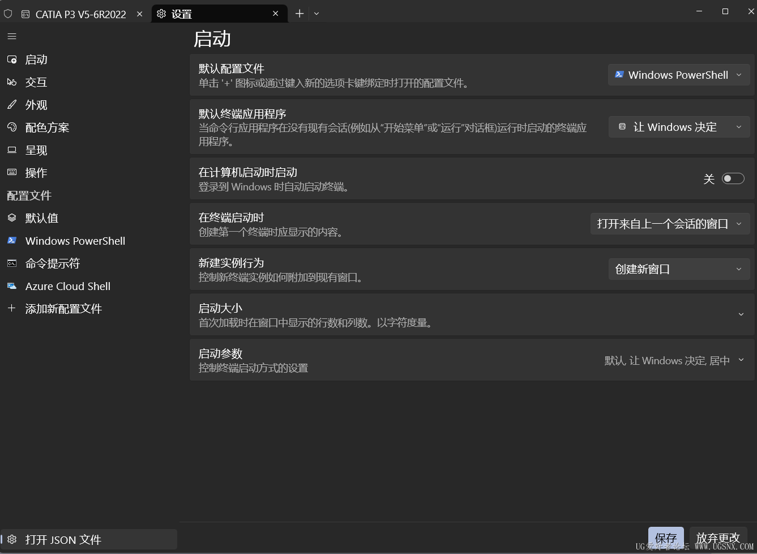Click the 在计算机启动时启动 setting title
Image resolution: width=757 pixels, height=554 pixels.
click(x=248, y=172)
